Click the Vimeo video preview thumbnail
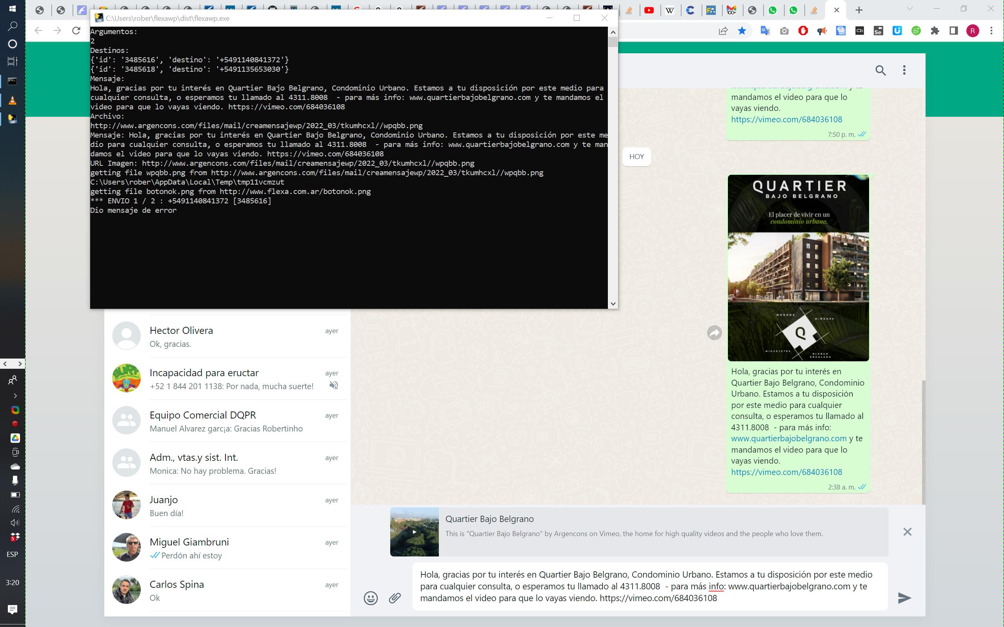The image size is (1004, 627). (414, 532)
